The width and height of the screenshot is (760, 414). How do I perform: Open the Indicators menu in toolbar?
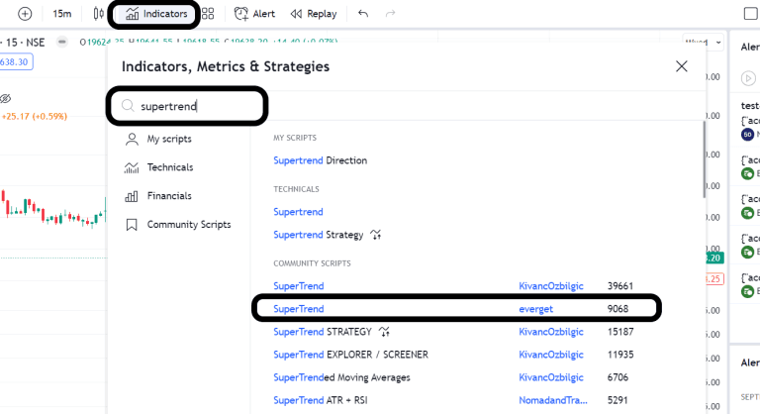tap(156, 14)
